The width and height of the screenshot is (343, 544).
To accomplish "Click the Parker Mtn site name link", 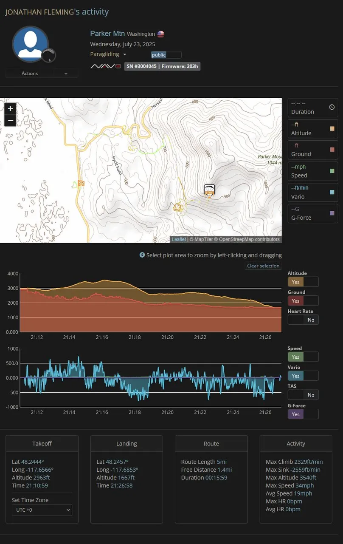I will point(107,33).
